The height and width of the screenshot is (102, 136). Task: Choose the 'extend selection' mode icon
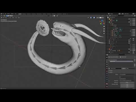(x=8, y=16)
